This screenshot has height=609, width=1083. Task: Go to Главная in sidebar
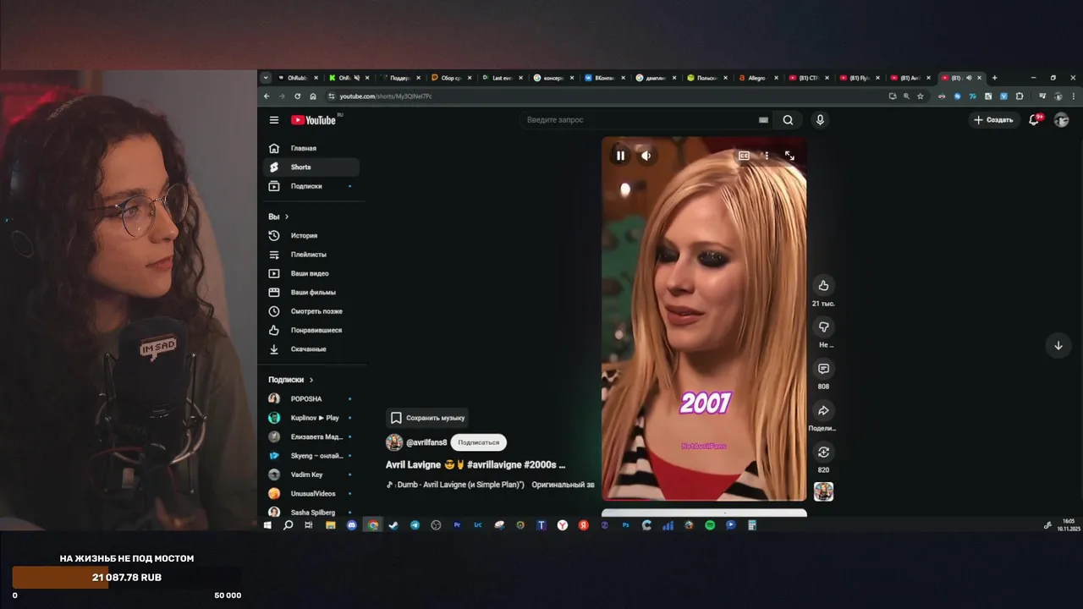(x=311, y=148)
